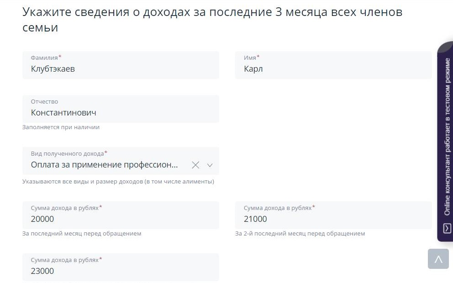
Task: Click the 'Отчество' label above the patronymic
Action: click(x=44, y=101)
